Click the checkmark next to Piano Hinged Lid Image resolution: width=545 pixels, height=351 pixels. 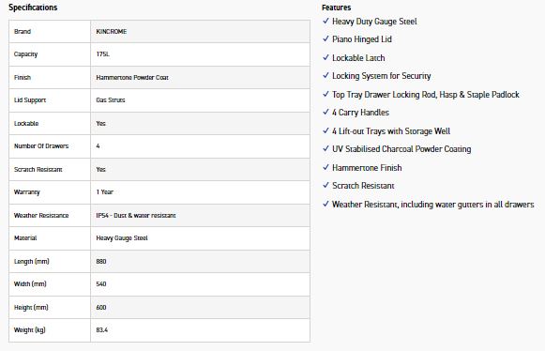(325, 38)
